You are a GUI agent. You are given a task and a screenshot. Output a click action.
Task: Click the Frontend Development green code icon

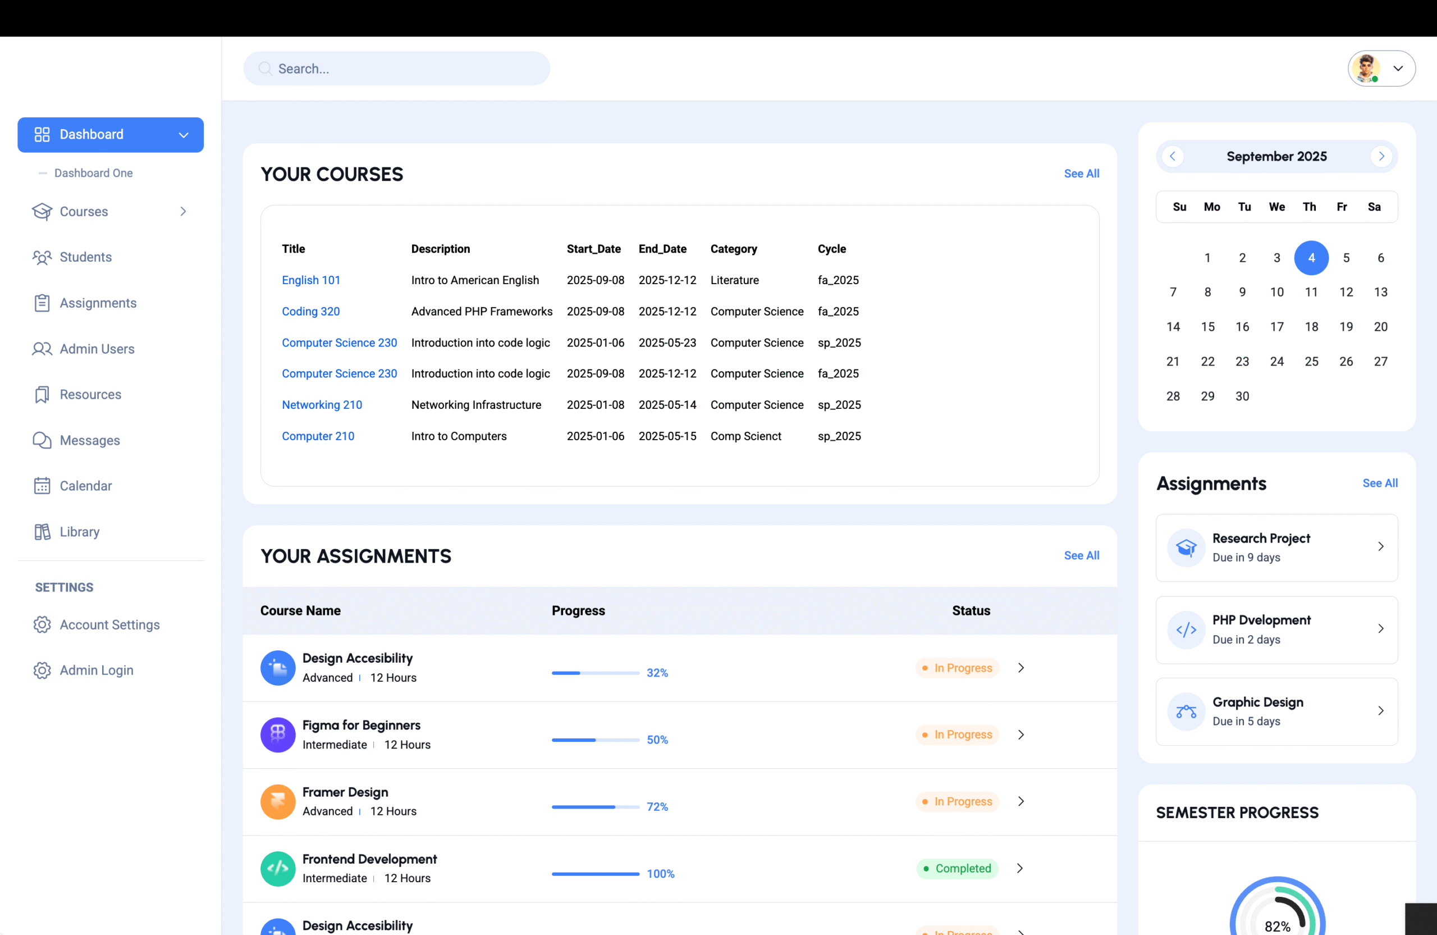(278, 869)
